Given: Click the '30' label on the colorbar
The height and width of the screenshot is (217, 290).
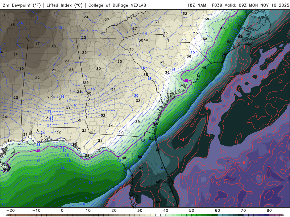Looking at the screenshot, I should [140, 210].
